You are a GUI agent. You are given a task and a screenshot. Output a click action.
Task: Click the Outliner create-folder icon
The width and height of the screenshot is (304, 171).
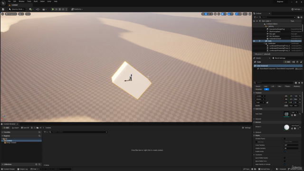click(298, 17)
